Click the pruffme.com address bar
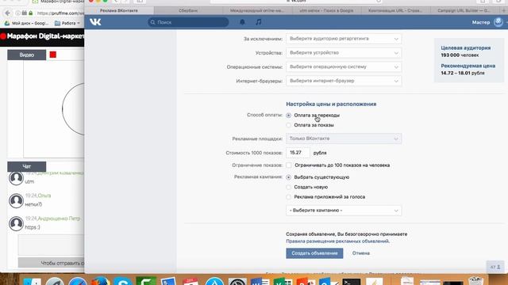 pyautogui.click(x=60, y=13)
